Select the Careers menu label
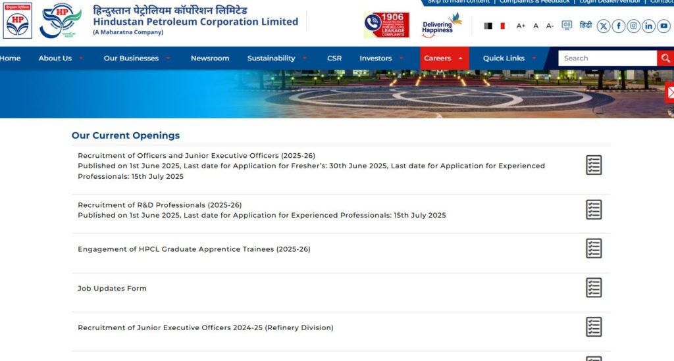The image size is (674, 361). pyautogui.click(x=437, y=58)
